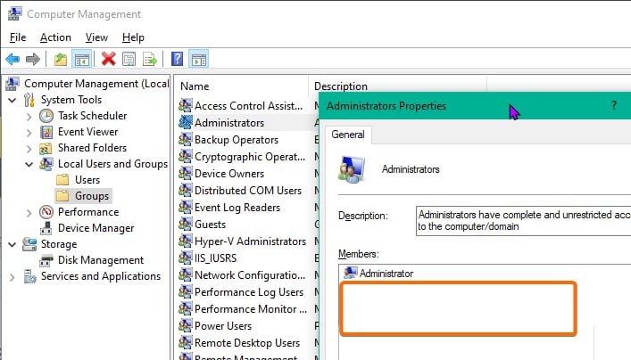The image size is (631, 360).
Task: Click the Properties toolbar icon
Action: click(129, 60)
